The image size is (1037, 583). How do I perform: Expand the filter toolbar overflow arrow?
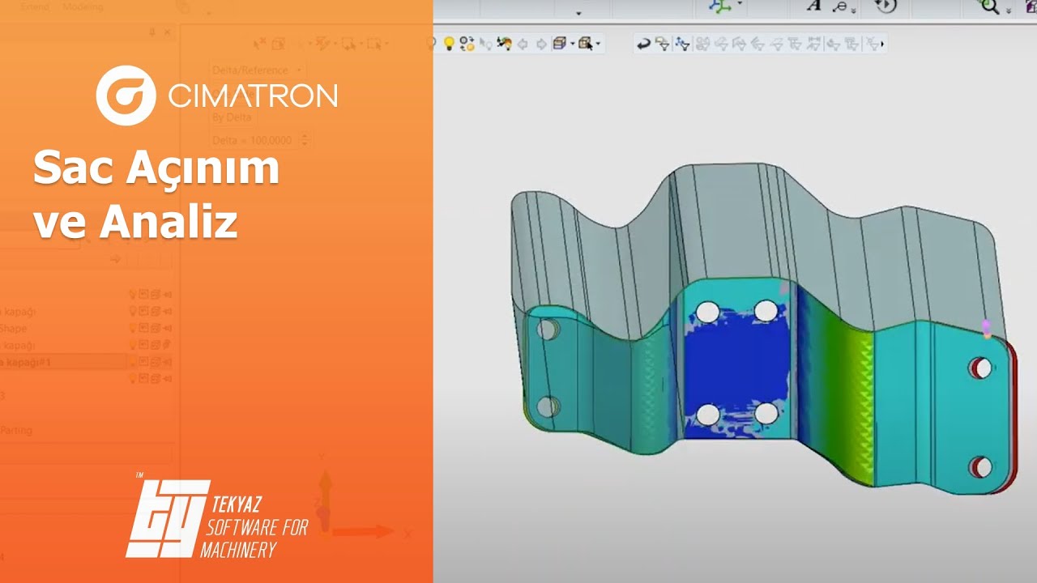[x=882, y=45]
